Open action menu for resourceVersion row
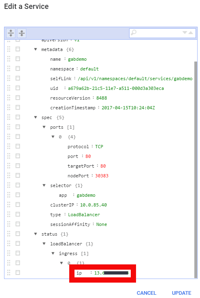Viewport: 200px width, 298px height. point(18,98)
